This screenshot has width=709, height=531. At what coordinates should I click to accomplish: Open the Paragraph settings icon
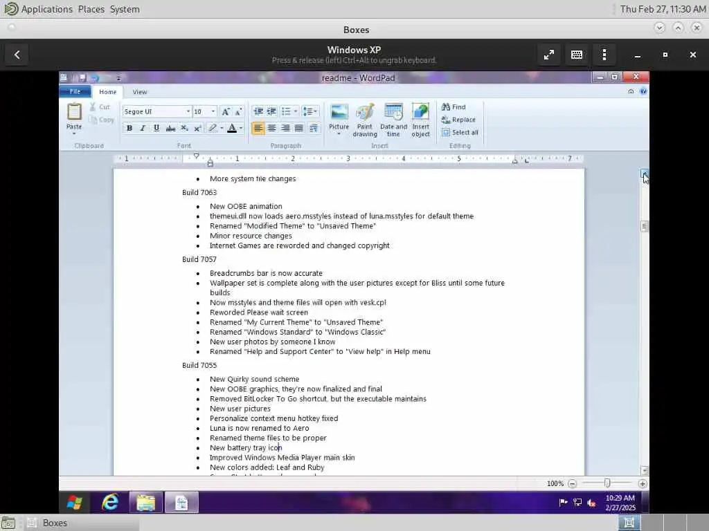pos(314,128)
